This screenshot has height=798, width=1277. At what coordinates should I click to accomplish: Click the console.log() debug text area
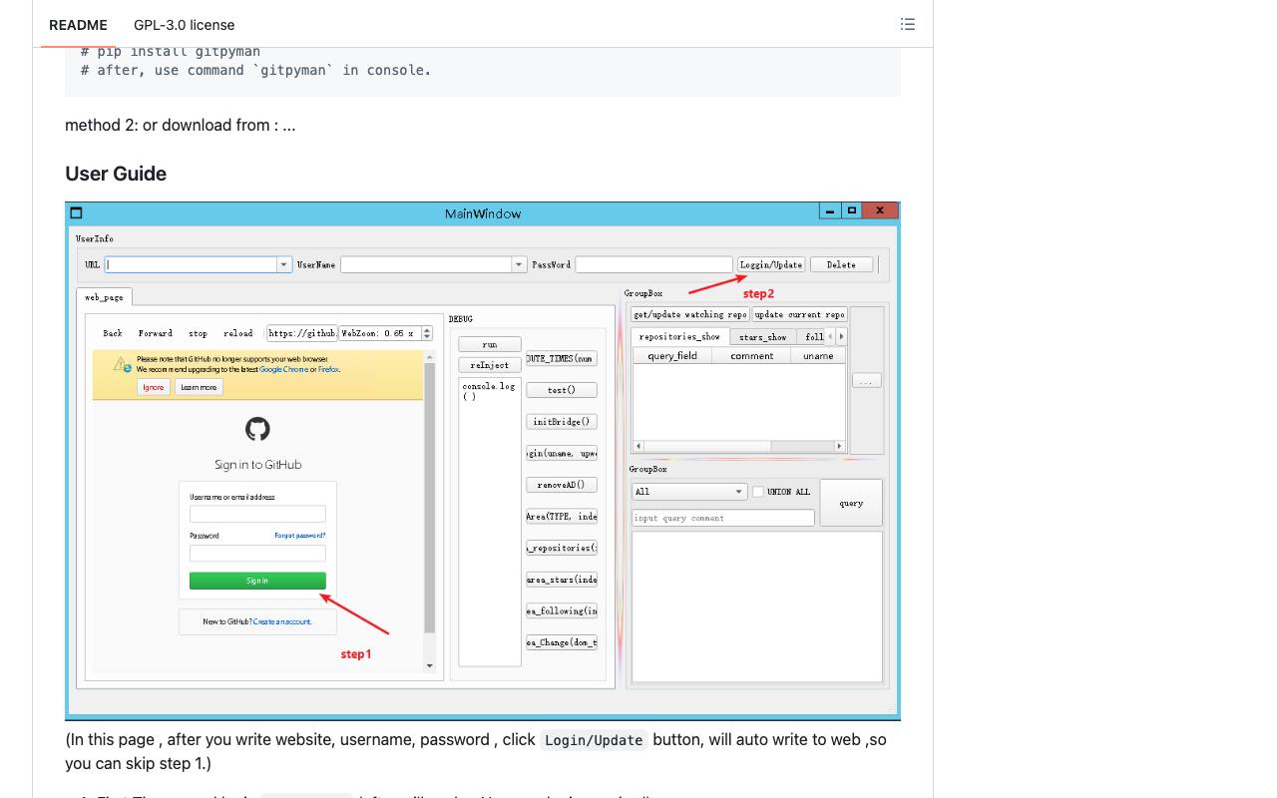point(490,522)
